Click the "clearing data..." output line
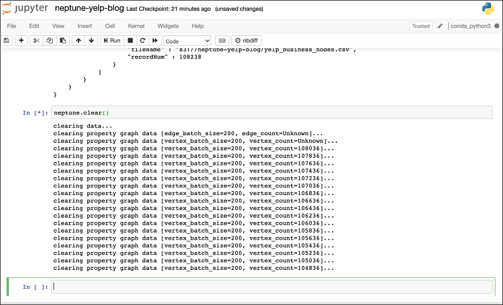This screenshot has height=305, width=503. (x=82, y=126)
